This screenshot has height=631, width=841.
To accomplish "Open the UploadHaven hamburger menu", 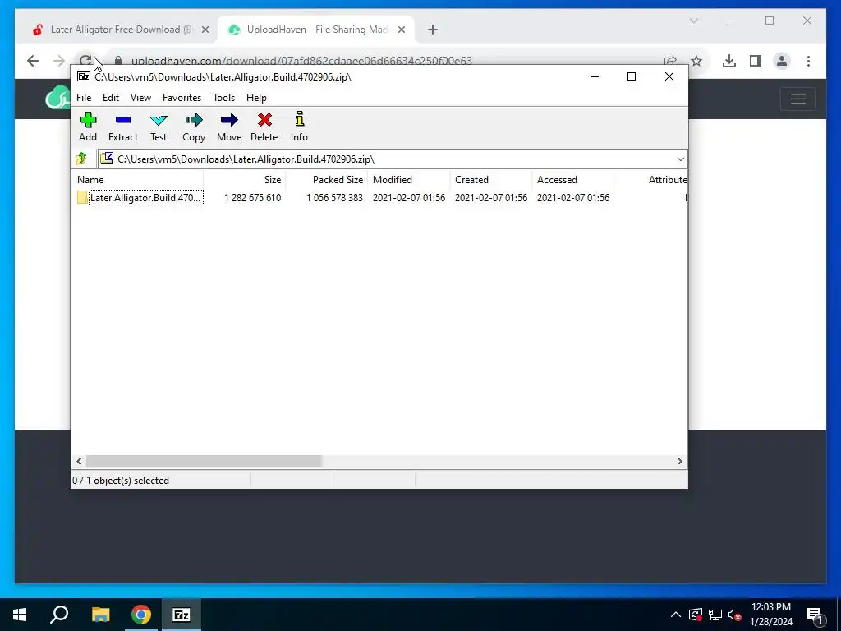I will pos(798,99).
